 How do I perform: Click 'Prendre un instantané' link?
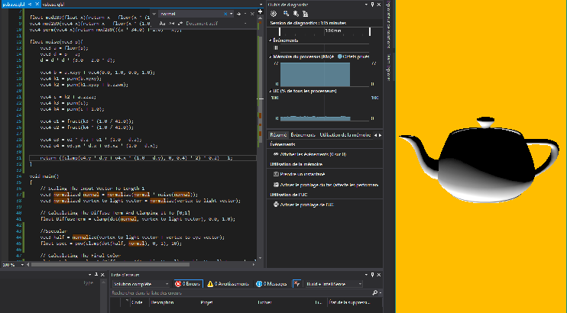pos(303,174)
